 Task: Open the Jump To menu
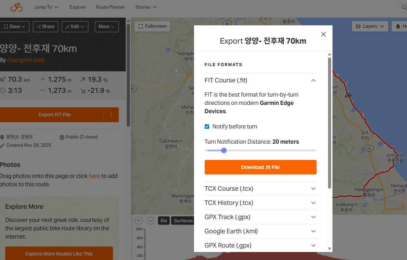pyautogui.click(x=46, y=7)
